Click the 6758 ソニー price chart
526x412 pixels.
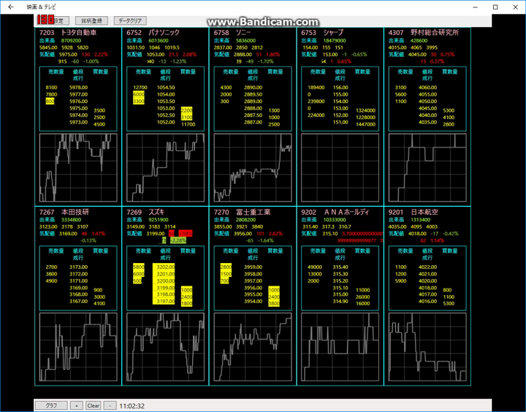(x=253, y=168)
